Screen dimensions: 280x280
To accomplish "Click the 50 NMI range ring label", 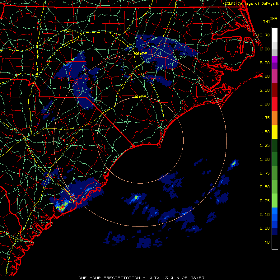I will coord(140,97).
